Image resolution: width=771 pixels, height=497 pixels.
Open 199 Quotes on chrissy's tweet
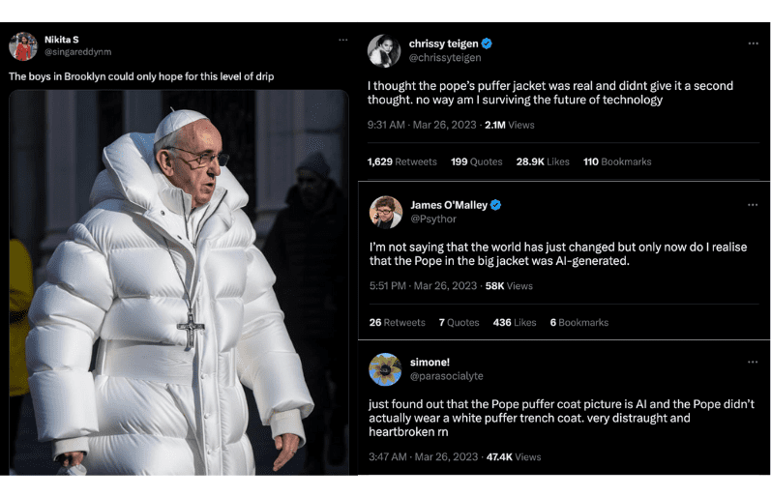tap(476, 161)
